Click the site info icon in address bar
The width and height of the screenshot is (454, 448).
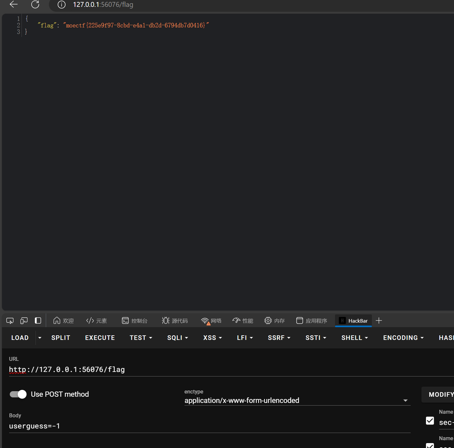tap(61, 5)
